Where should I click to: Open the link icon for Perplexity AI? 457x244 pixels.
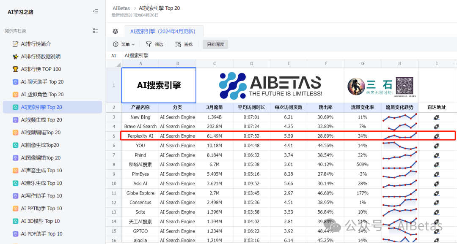(437, 136)
